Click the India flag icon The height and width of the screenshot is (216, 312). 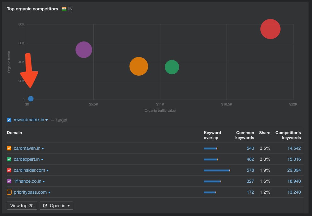pos(64,9)
